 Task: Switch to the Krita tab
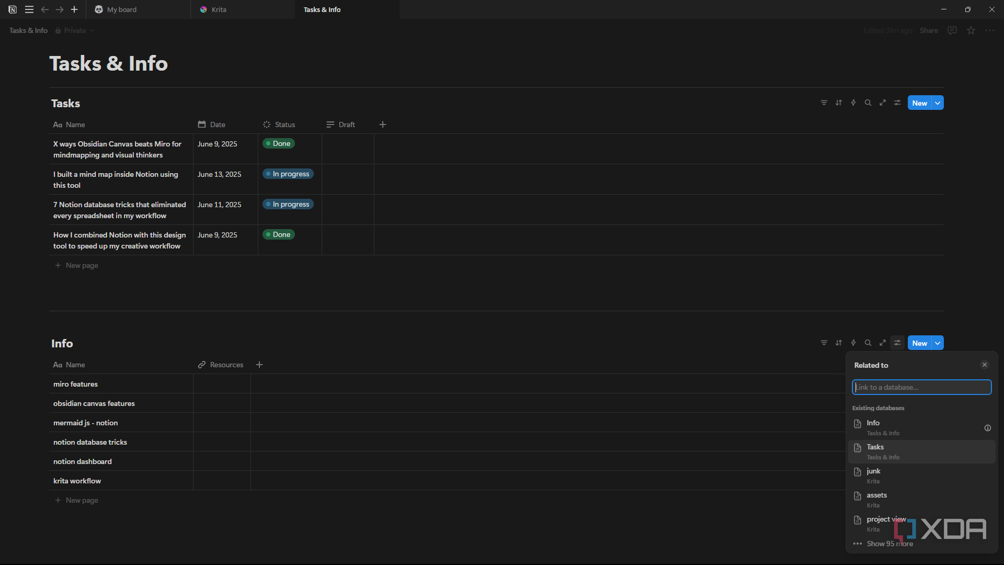[243, 9]
